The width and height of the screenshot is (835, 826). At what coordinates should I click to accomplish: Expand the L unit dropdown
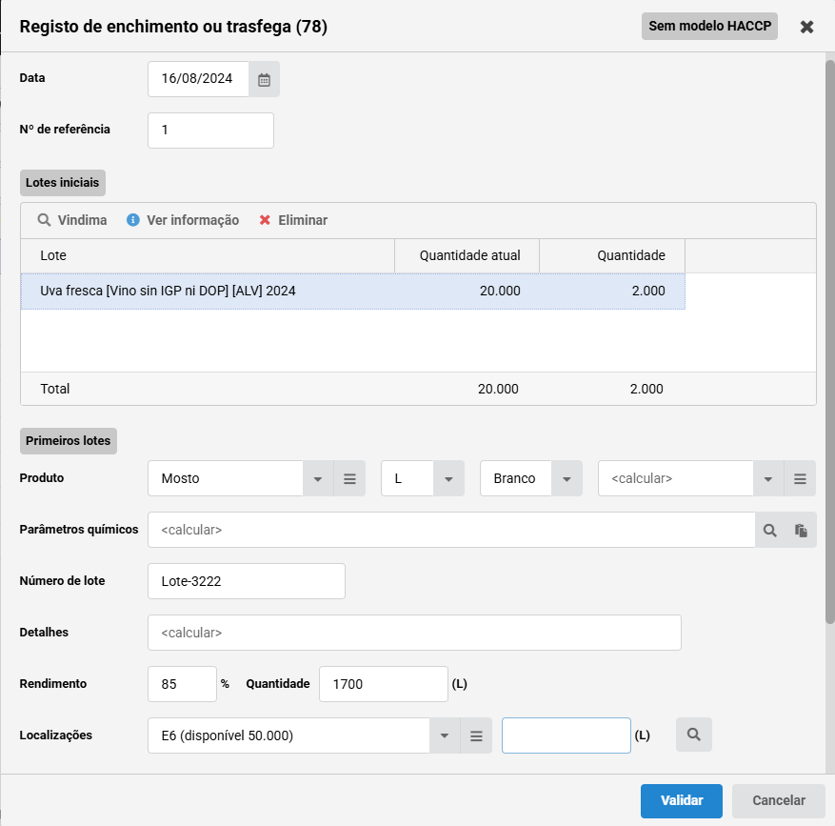[448, 478]
